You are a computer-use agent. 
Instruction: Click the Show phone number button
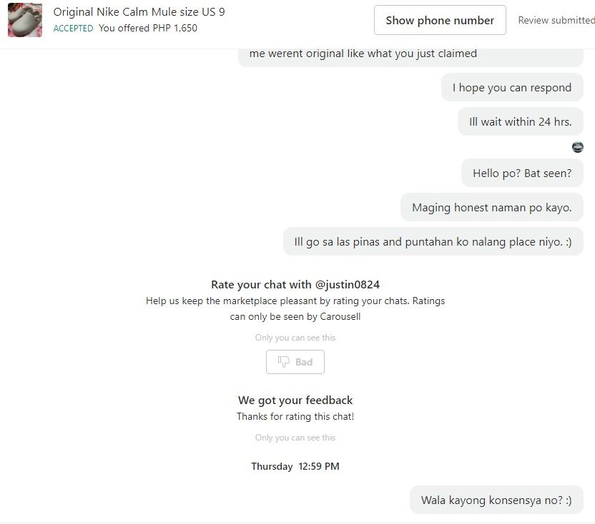coord(440,20)
